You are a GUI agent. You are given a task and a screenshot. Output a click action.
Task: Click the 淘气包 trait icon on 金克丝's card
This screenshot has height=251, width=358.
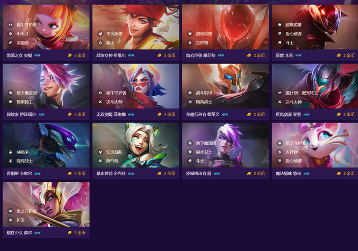100,161
